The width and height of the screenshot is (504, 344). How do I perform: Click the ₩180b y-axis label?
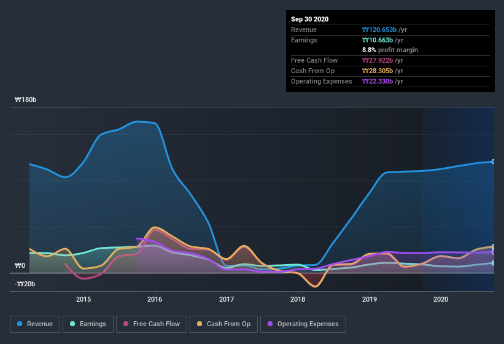(25, 100)
